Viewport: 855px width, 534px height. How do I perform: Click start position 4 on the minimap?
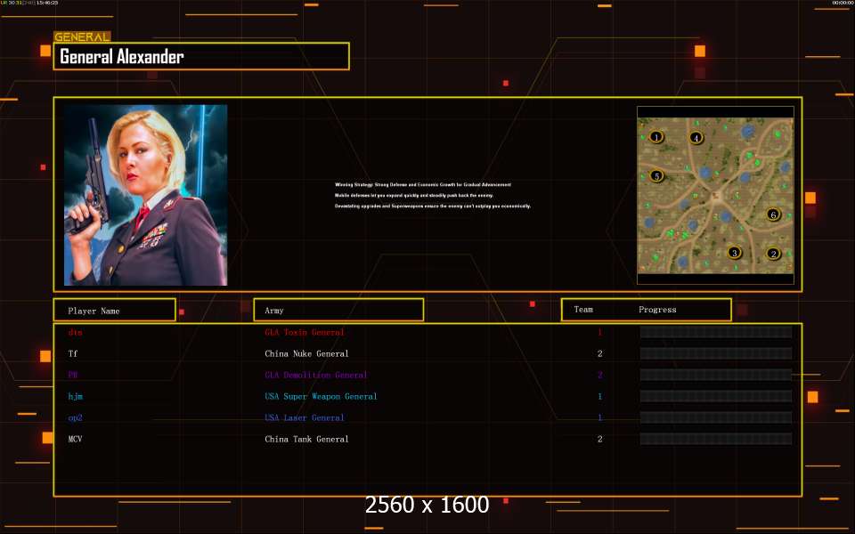click(x=696, y=138)
